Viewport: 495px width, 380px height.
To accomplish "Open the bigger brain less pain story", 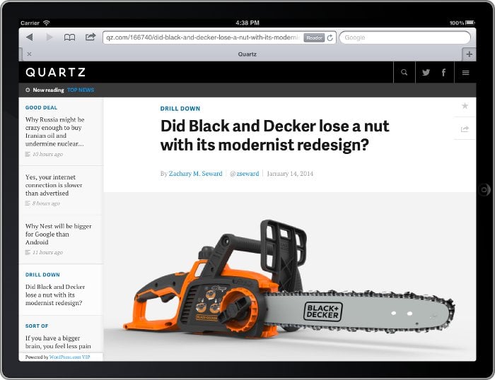I will (58, 342).
